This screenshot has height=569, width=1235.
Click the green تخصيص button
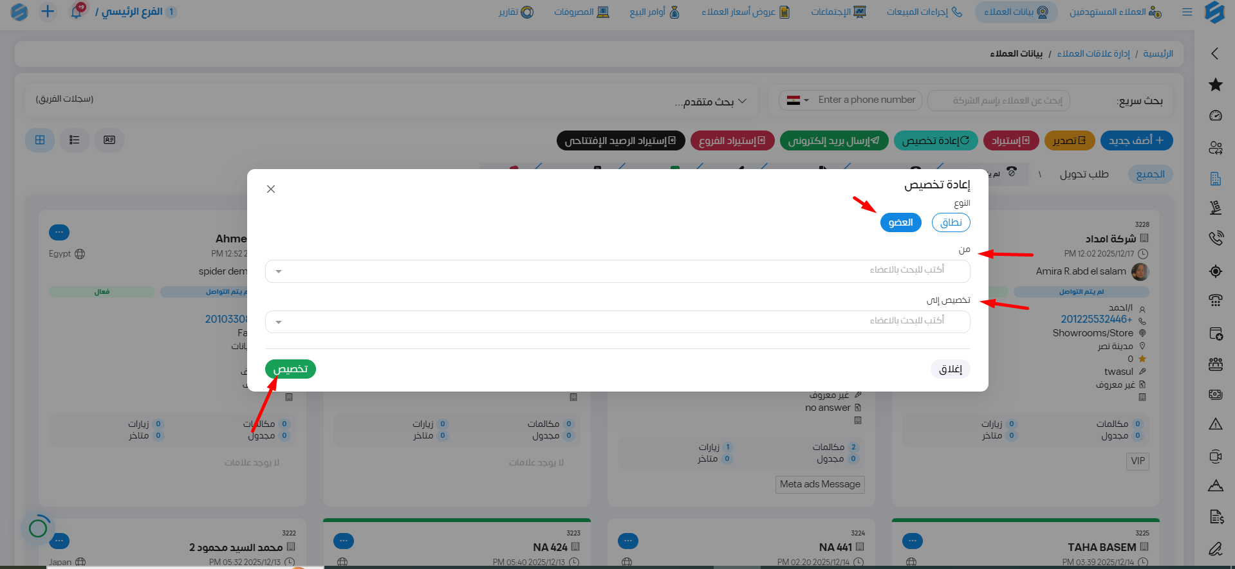point(290,369)
